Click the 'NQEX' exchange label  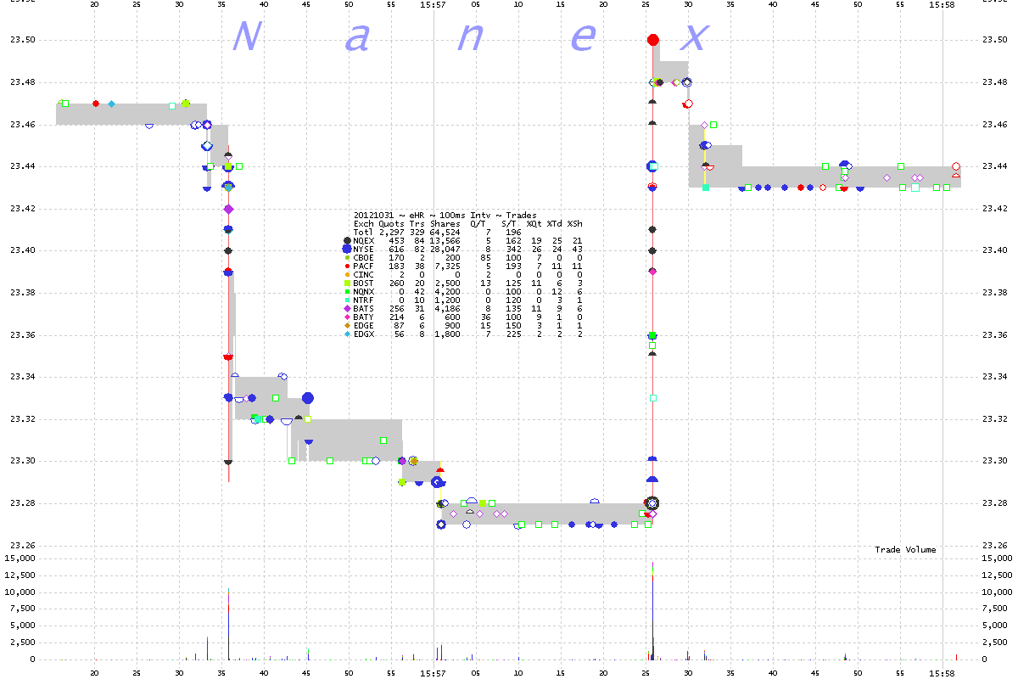(364, 240)
